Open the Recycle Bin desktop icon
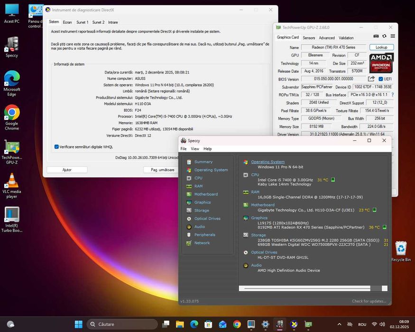The width and height of the screenshot is (415, 332). tap(401, 251)
